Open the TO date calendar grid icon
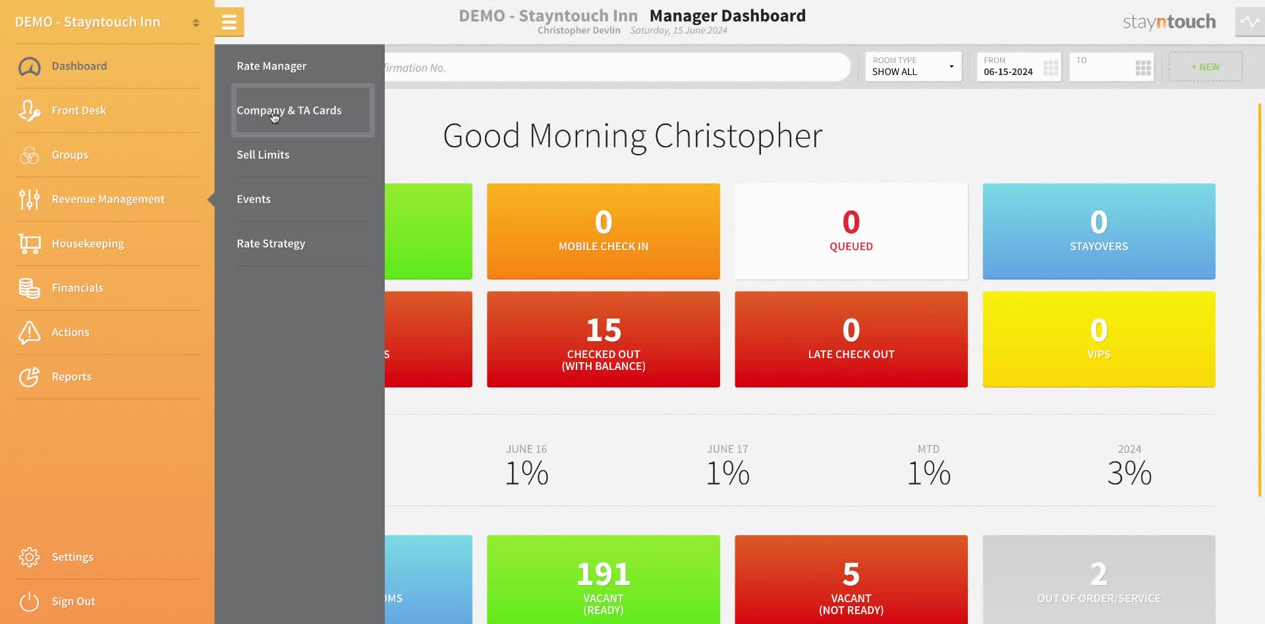1265x624 pixels. pos(1143,68)
